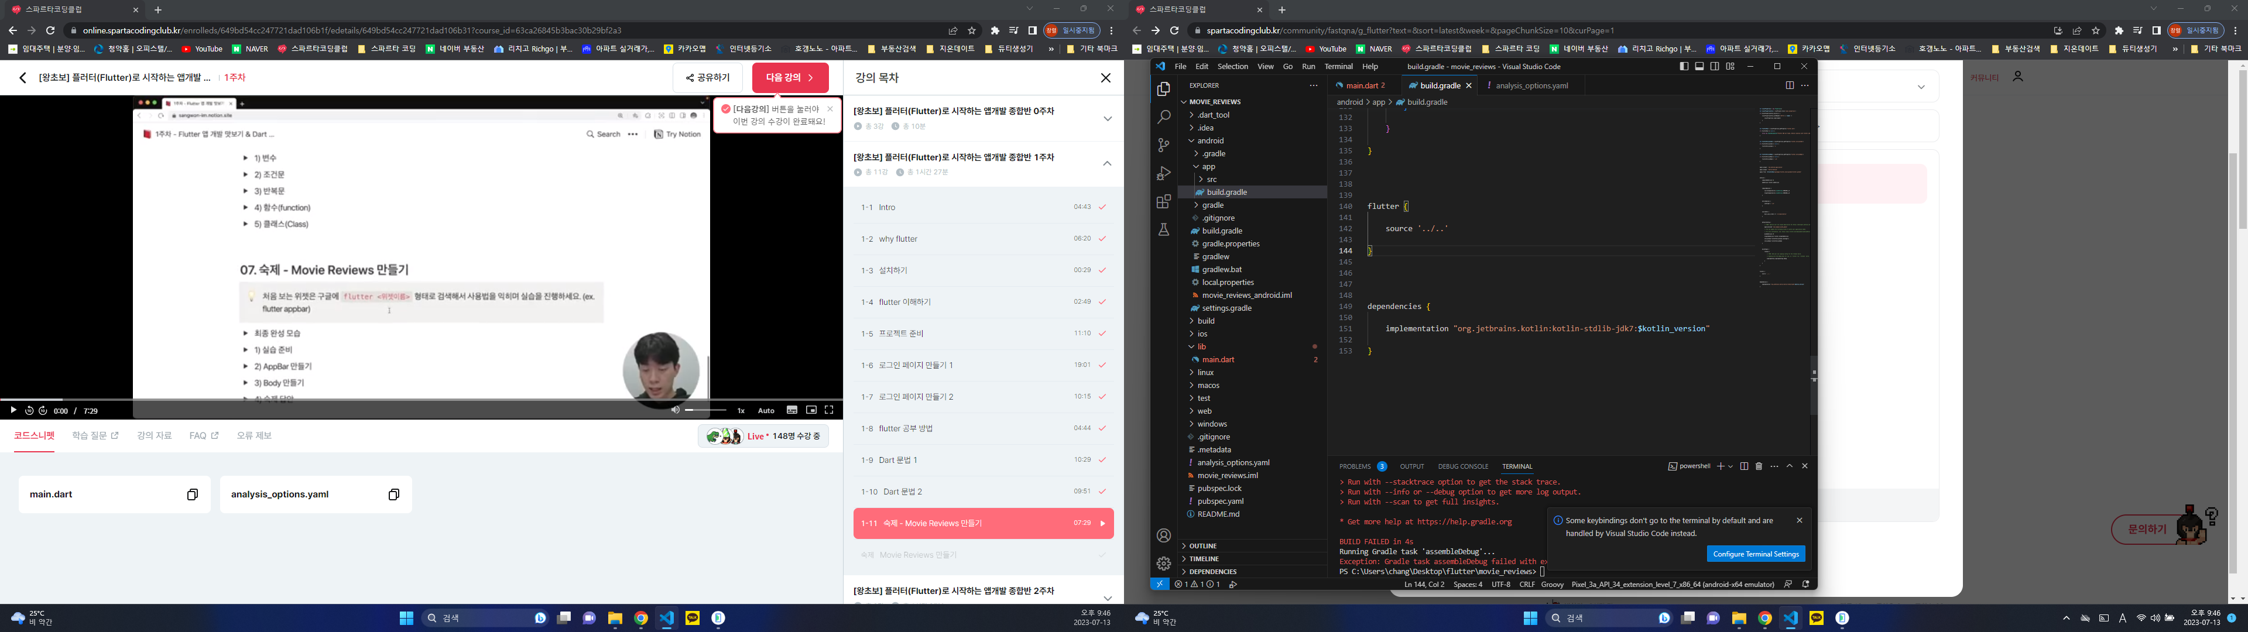Open Source Control view in VS Code
Screen dimensions: 2248x632
[x=1163, y=145]
